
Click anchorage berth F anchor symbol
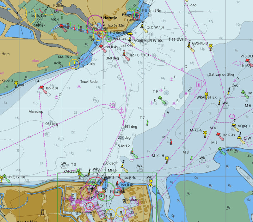pyautogui.click(x=171, y=80)
